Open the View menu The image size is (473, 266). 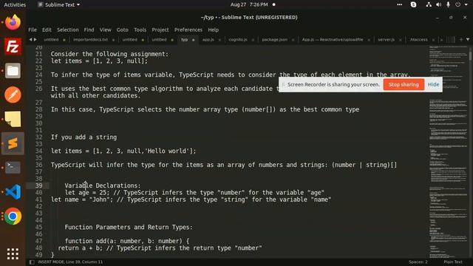tap(106, 30)
